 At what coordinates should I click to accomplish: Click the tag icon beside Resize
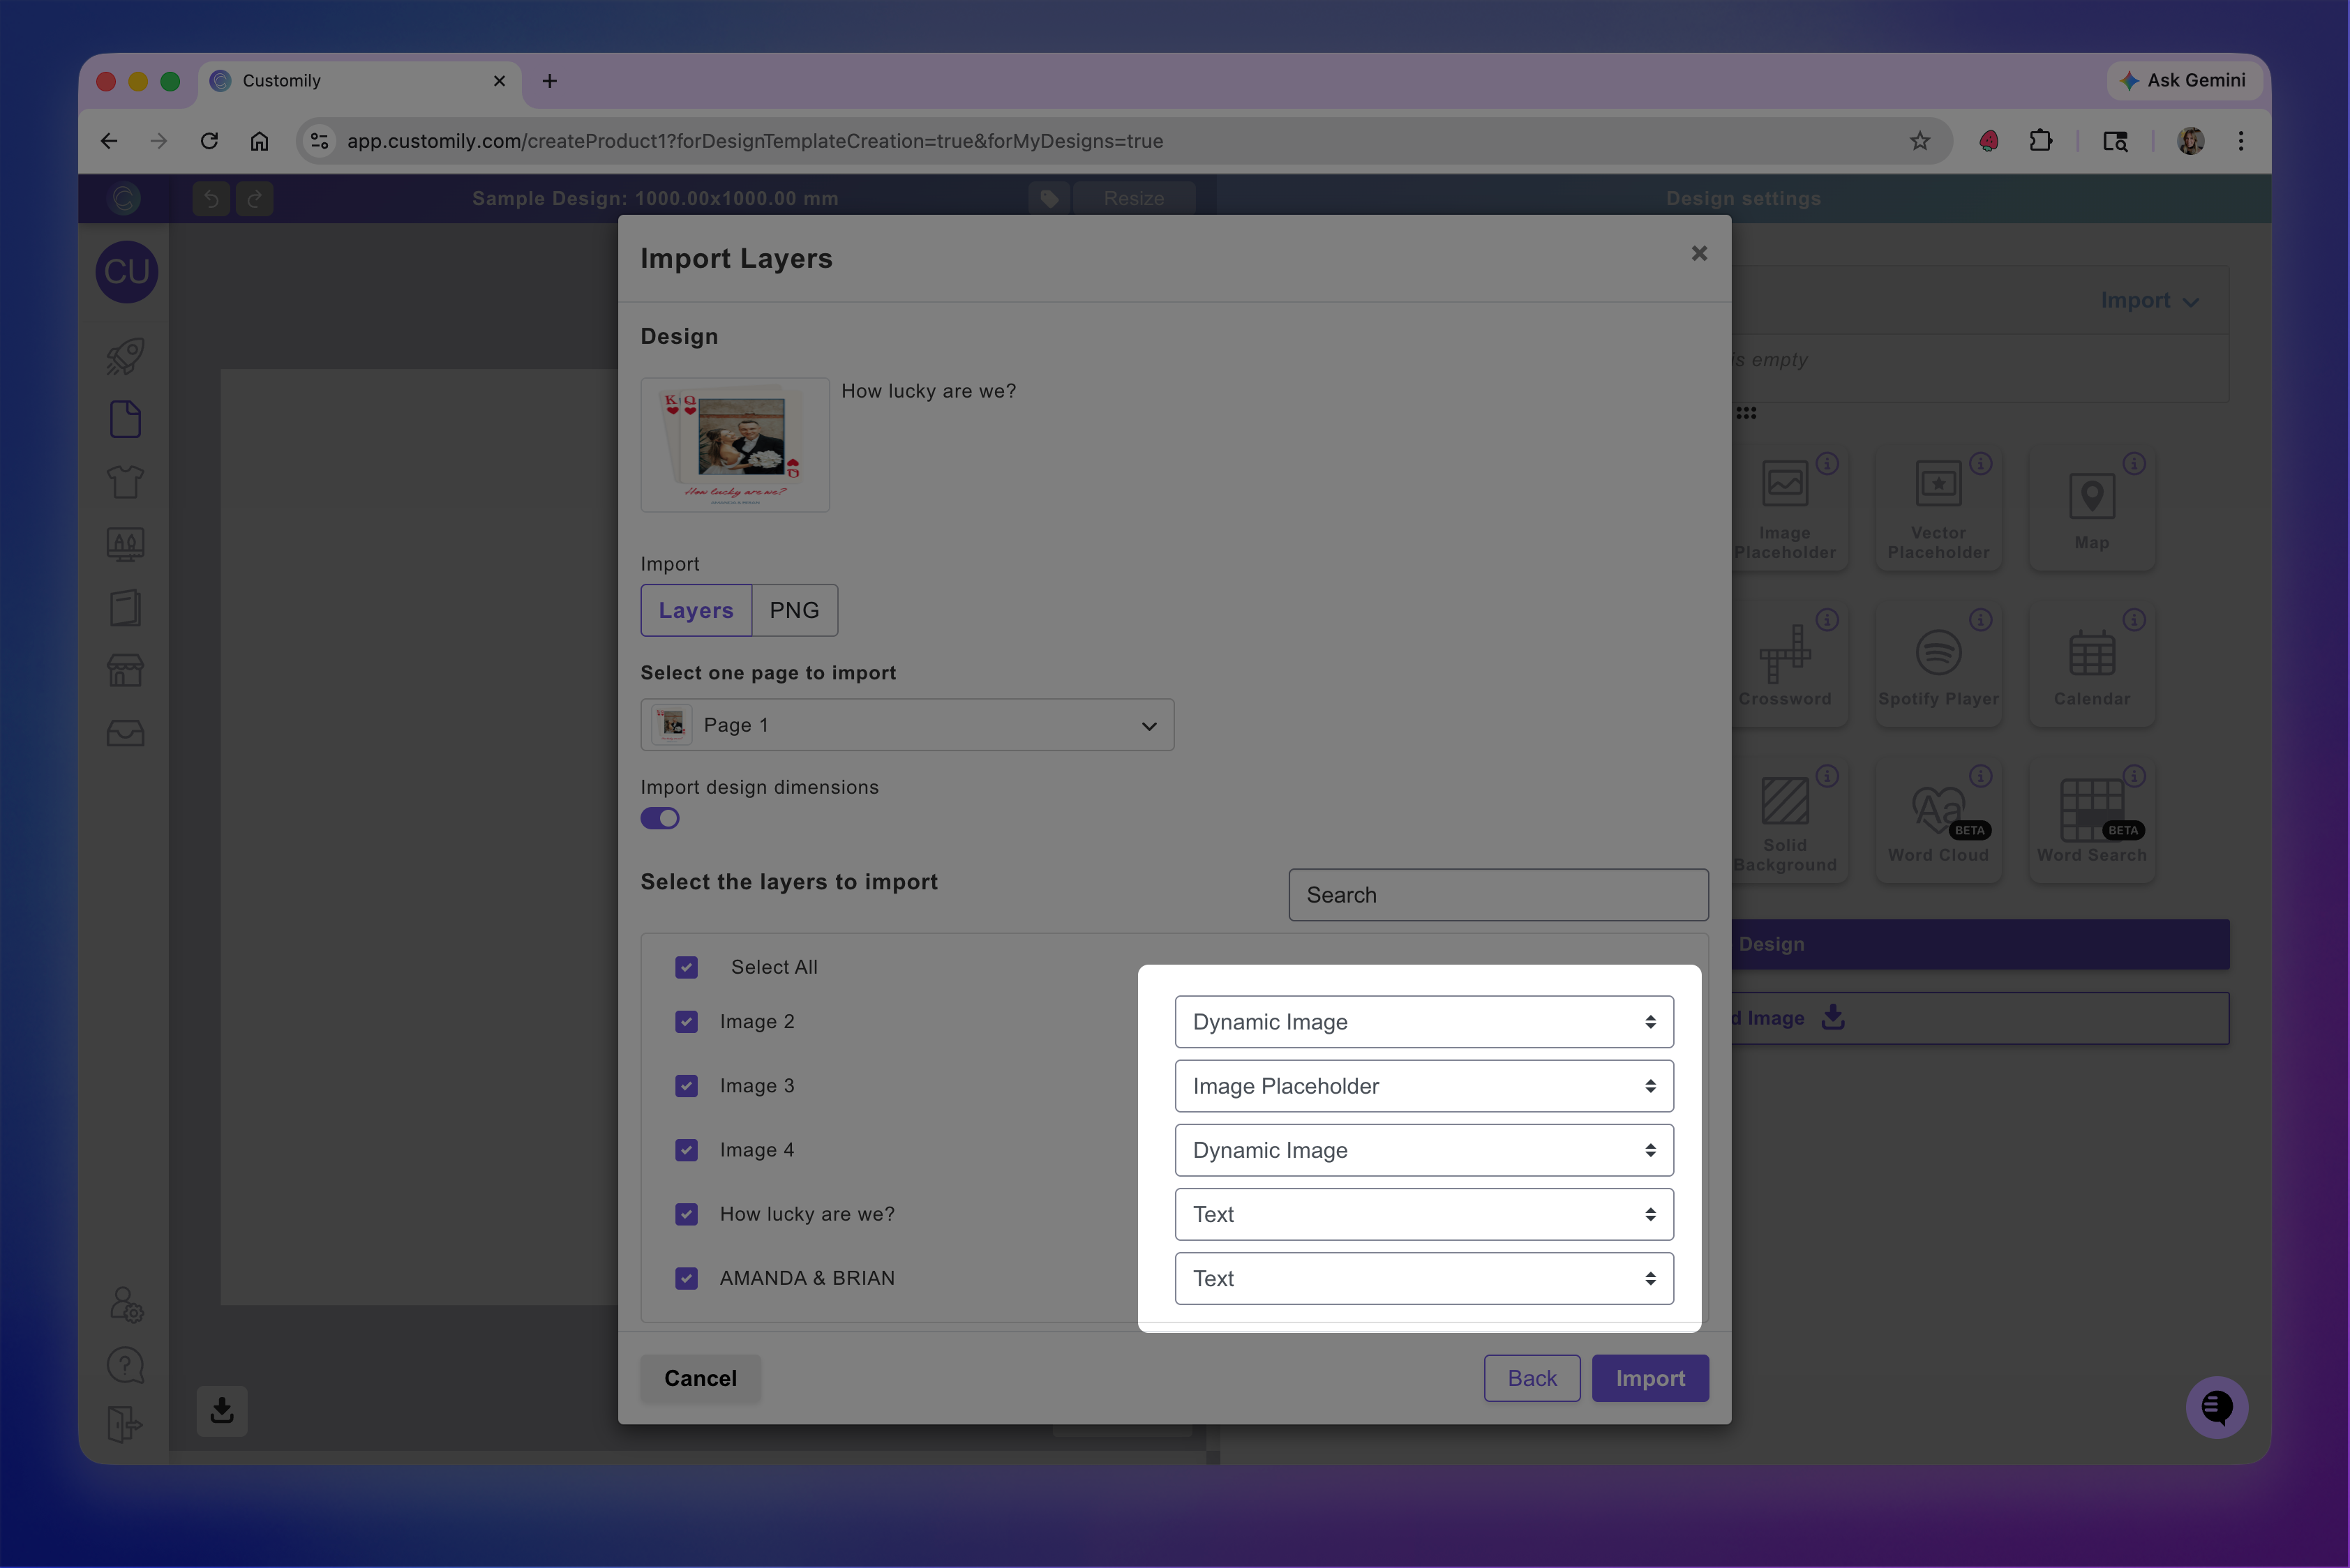(1049, 198)
